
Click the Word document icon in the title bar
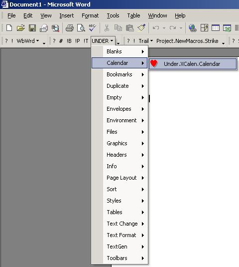(4, 4)
